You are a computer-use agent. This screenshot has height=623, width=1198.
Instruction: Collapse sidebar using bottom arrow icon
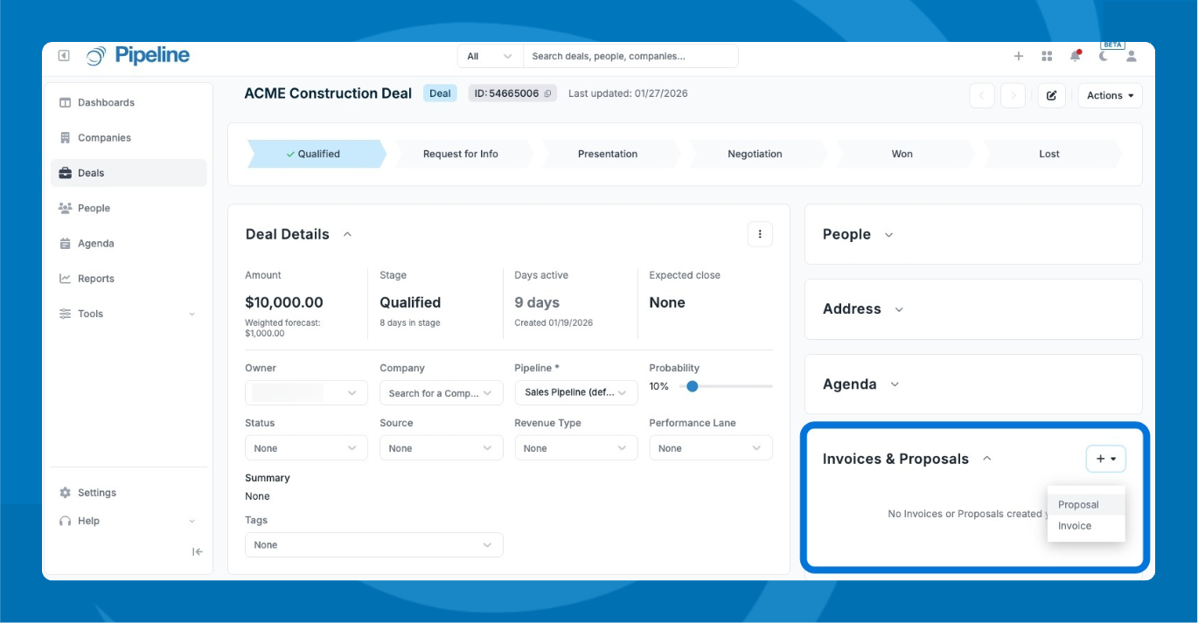(x=198, y=551)
